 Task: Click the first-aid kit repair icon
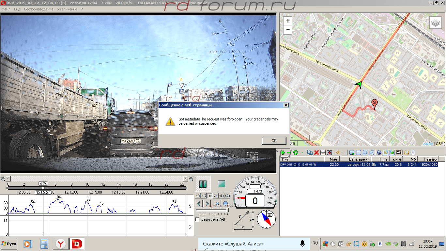[330, 152]
